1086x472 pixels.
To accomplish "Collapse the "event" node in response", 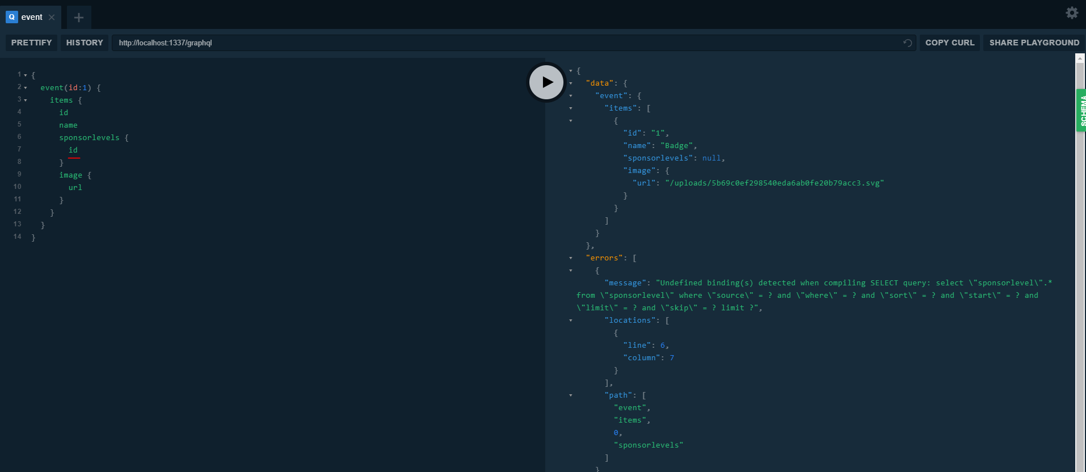I will 571,96.
